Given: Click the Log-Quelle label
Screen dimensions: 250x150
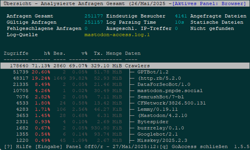Looking at the screenshot, I should (22, 35).
